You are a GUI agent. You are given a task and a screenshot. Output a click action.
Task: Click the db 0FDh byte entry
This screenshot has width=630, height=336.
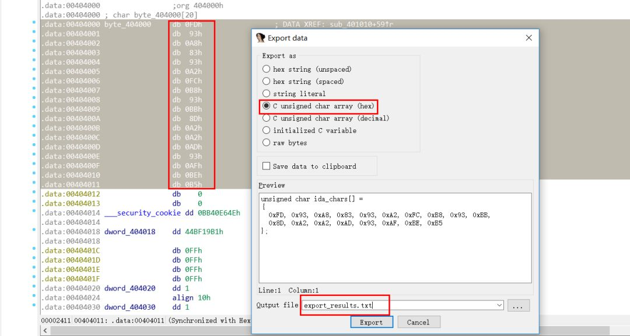point(187,24)
